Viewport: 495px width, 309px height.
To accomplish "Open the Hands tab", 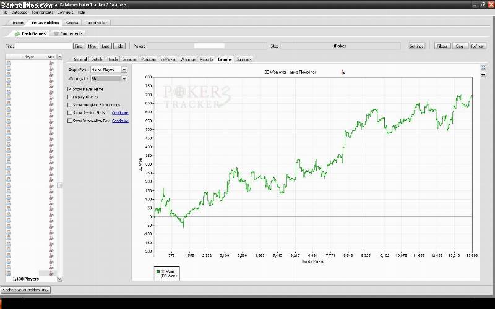I will 113,59.
